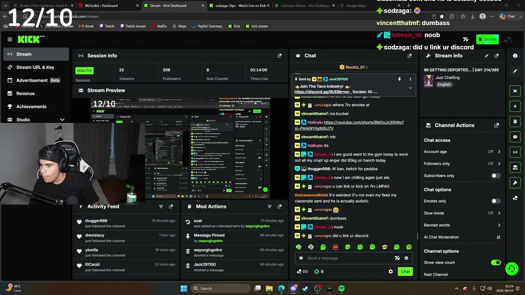
Task: Click the document icon in right toolbar
Action: pyautogui.click(x=515, y=122)
